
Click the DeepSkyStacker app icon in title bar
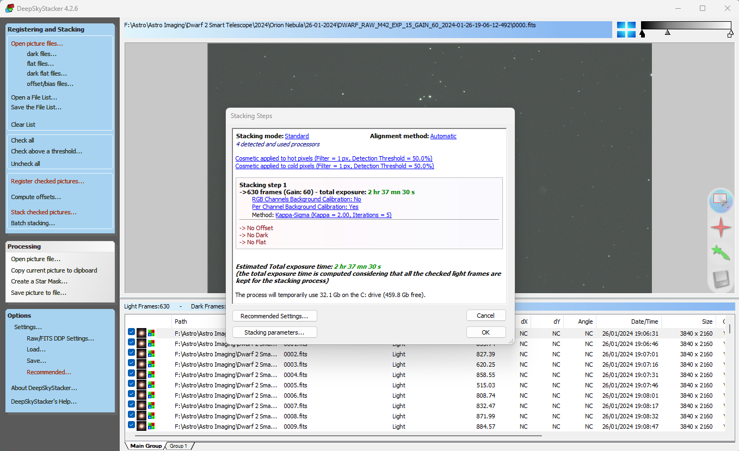[10, 8]
